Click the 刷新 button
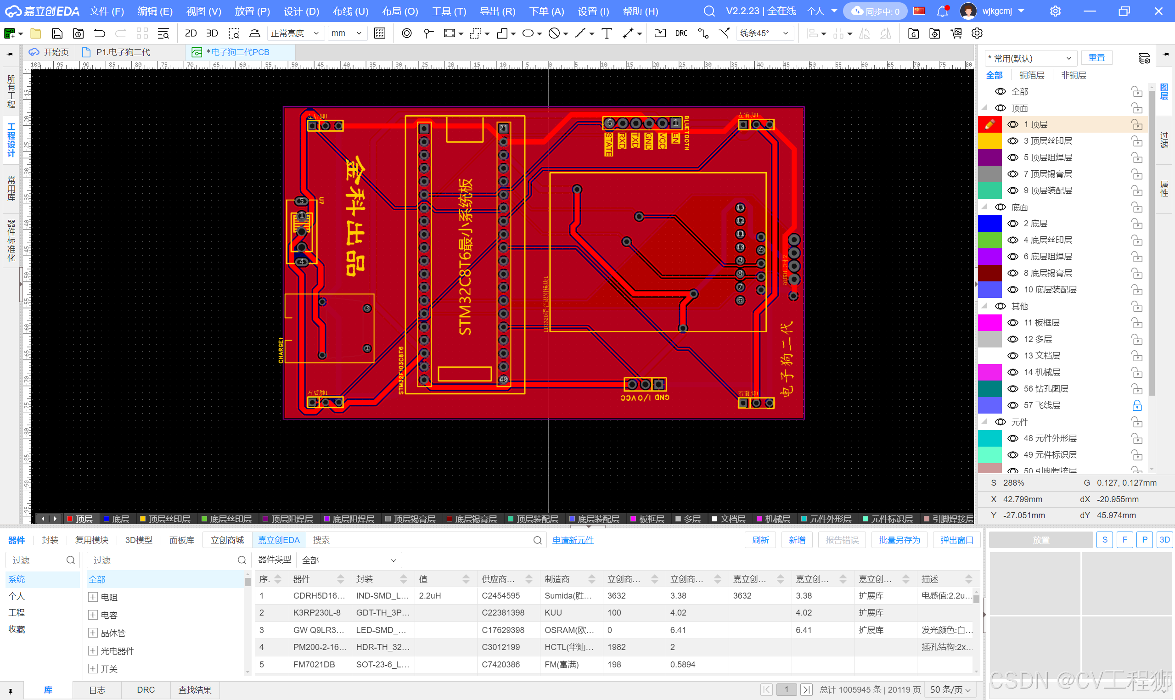 pos(760,540)
